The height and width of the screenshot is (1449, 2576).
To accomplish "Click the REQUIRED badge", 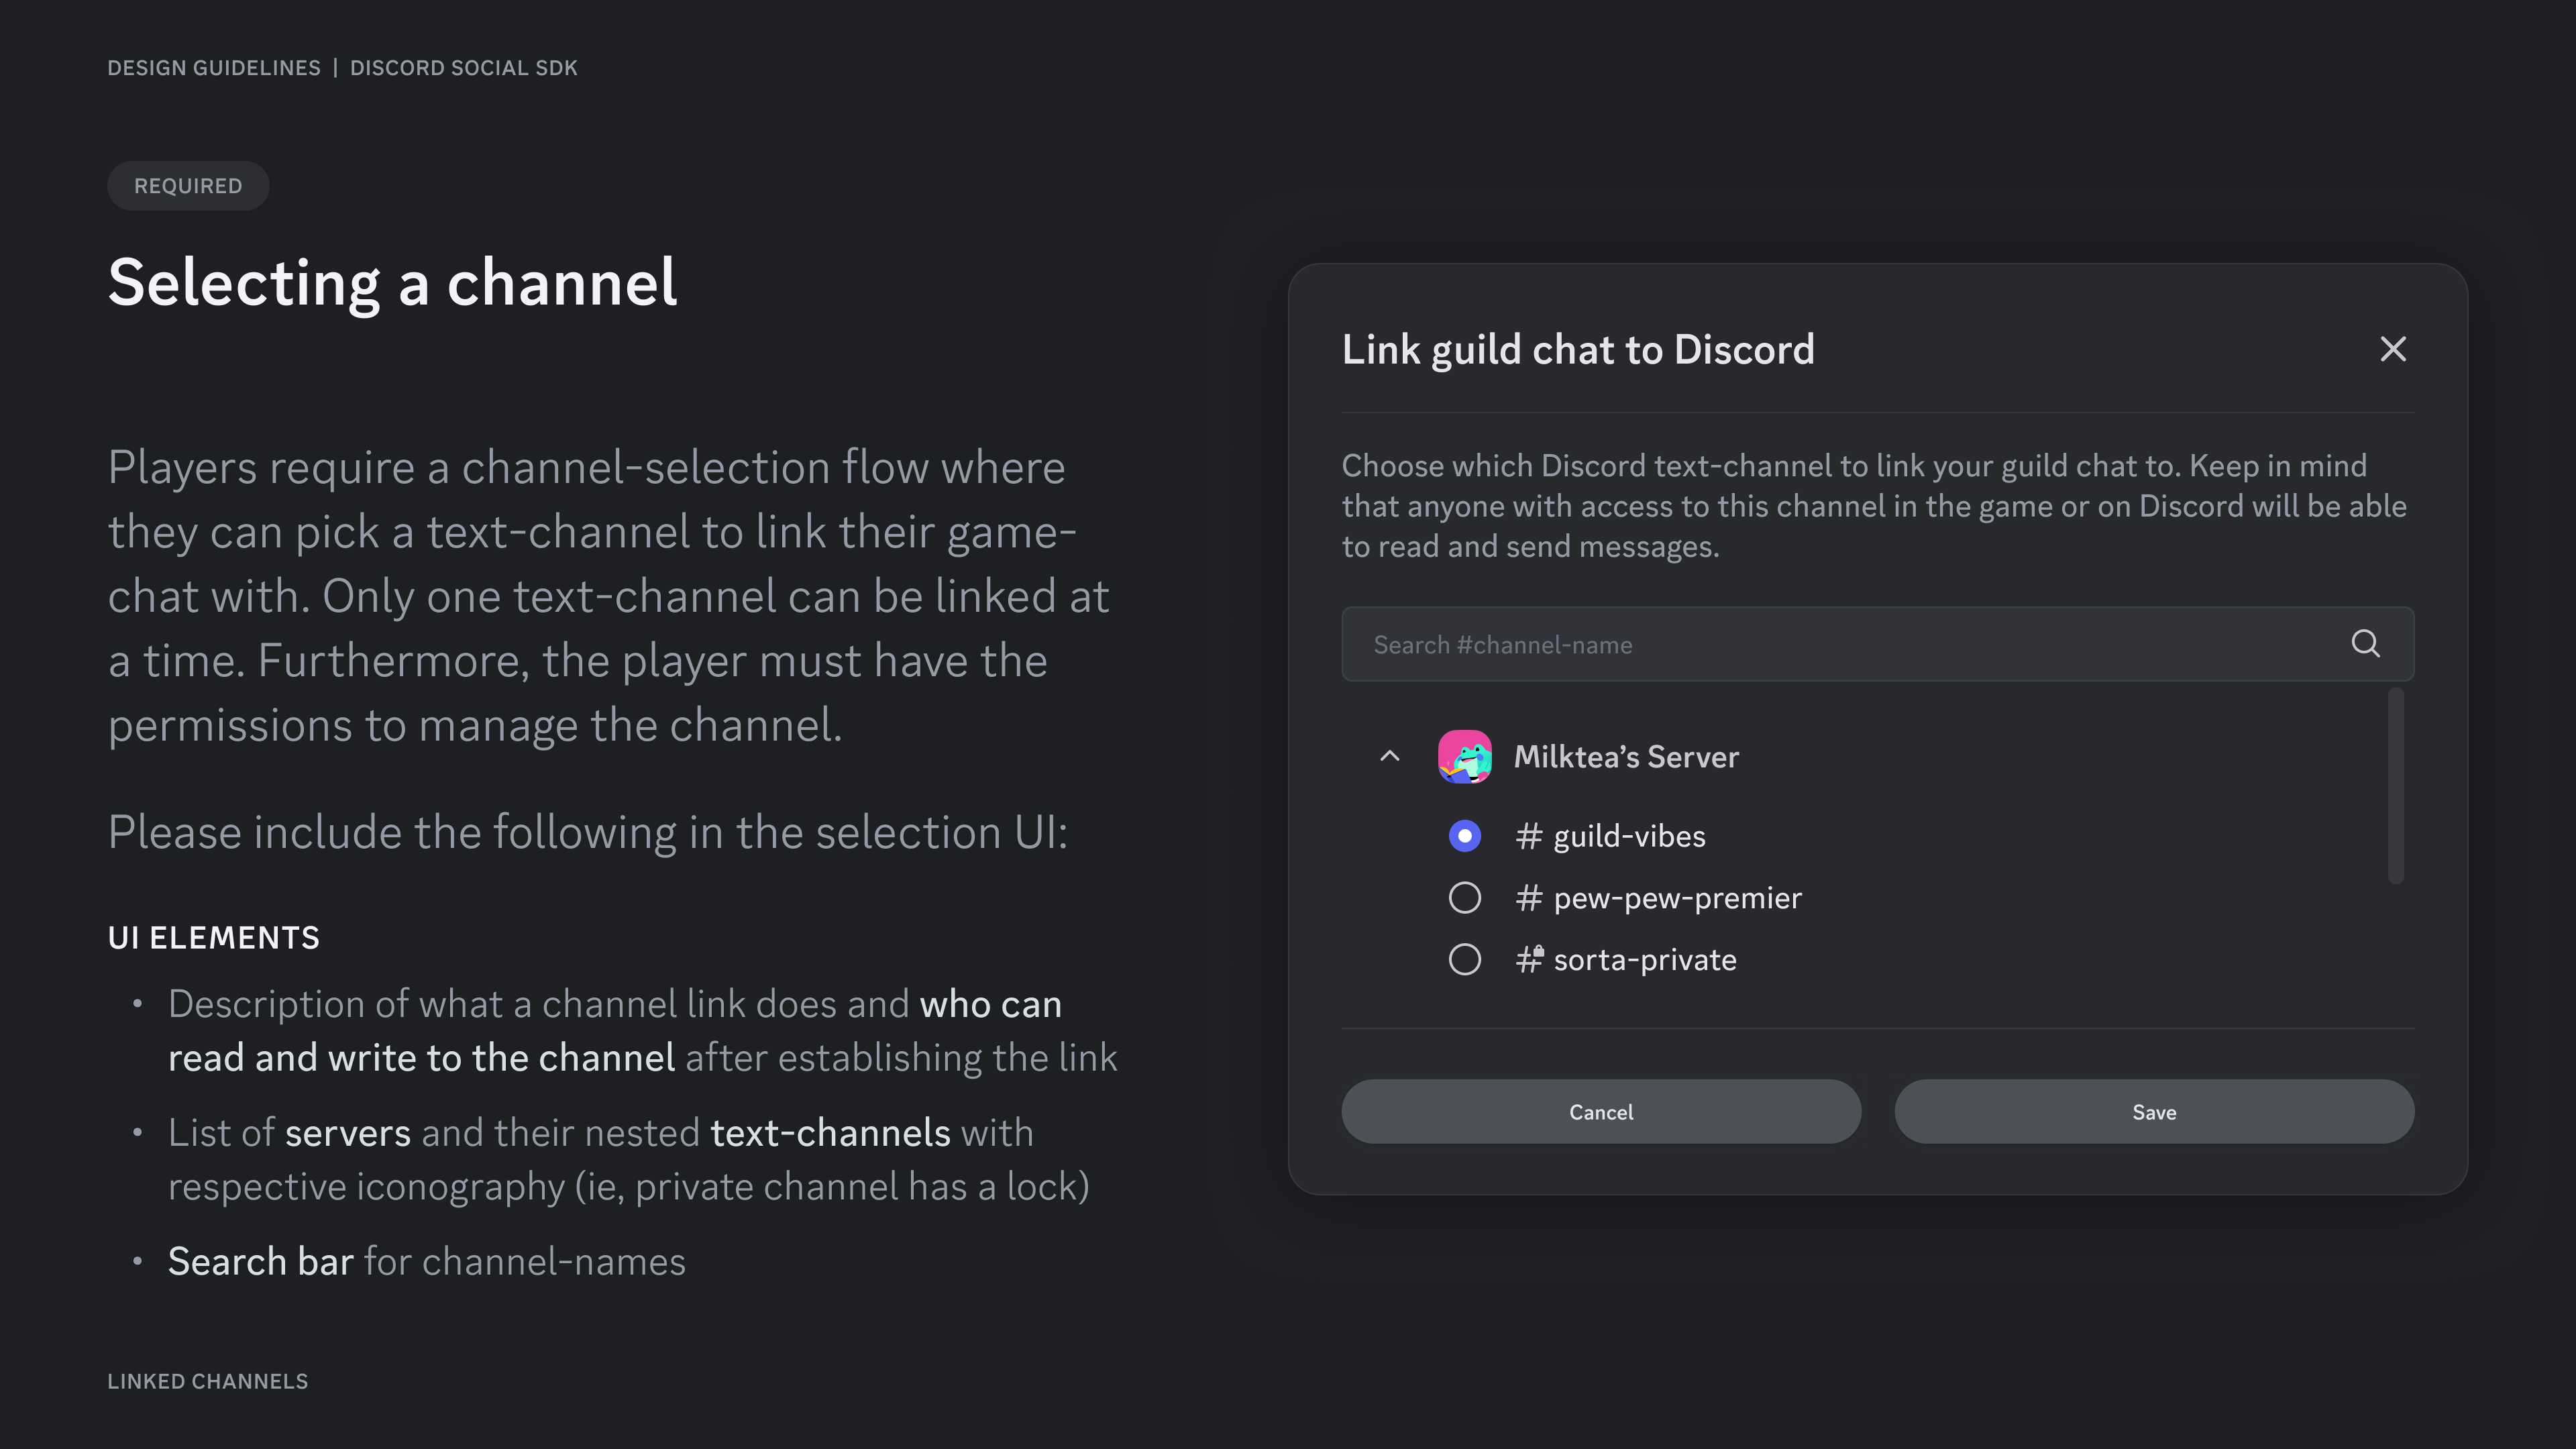I will (187, 185).
